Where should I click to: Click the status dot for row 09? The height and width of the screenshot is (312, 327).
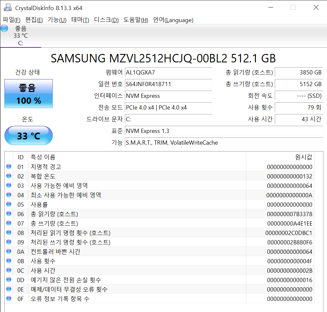(9, 242)
